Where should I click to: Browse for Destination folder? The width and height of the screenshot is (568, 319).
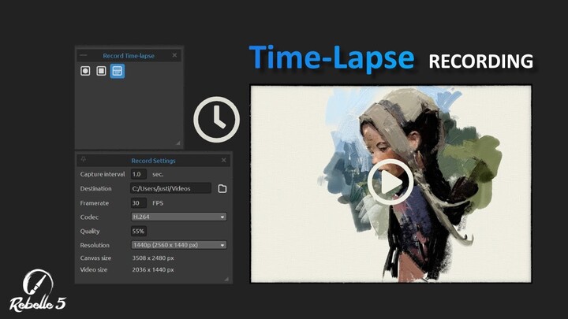[222, 188]
